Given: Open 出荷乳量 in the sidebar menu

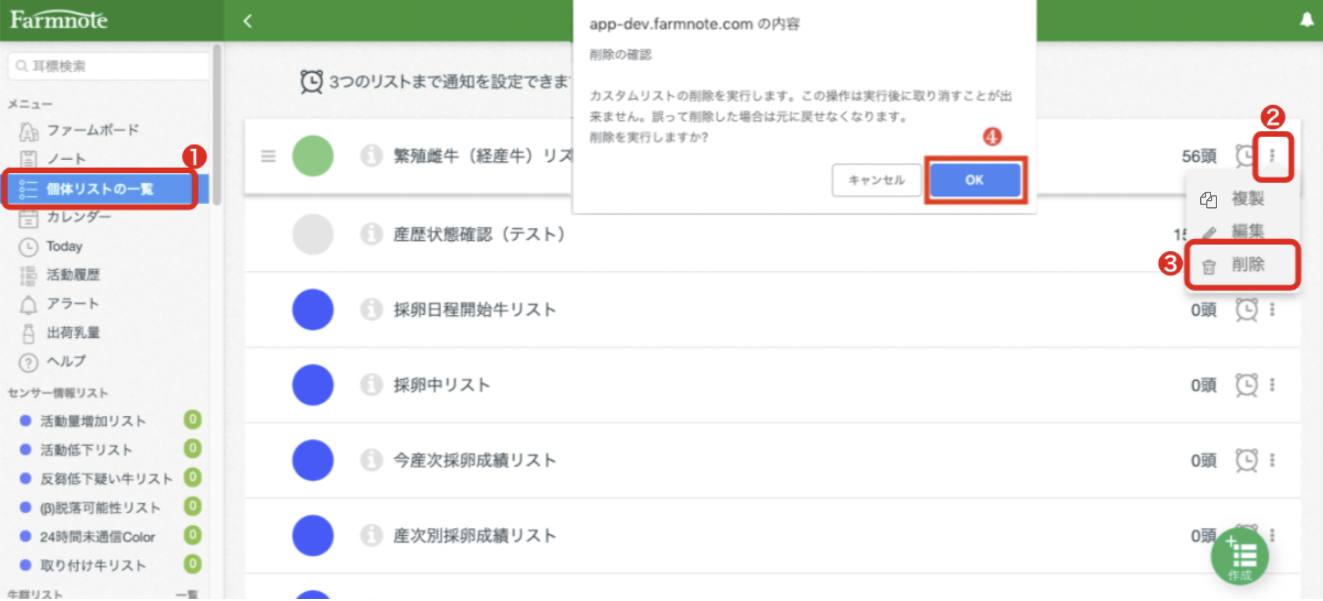Looking at the screenshot, I should 73,333.
